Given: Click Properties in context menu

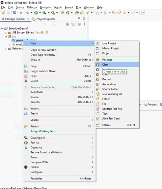Looking at the screenshot, I should [59, 179].
